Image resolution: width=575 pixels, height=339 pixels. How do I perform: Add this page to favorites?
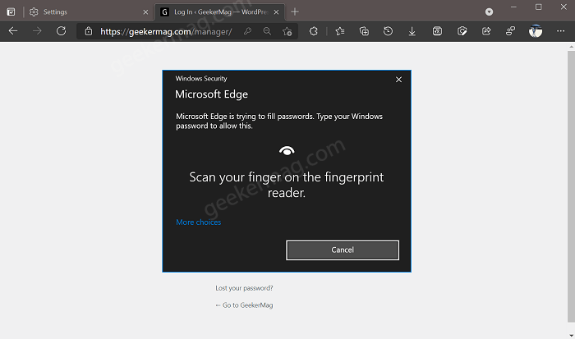tap(287, 31)
